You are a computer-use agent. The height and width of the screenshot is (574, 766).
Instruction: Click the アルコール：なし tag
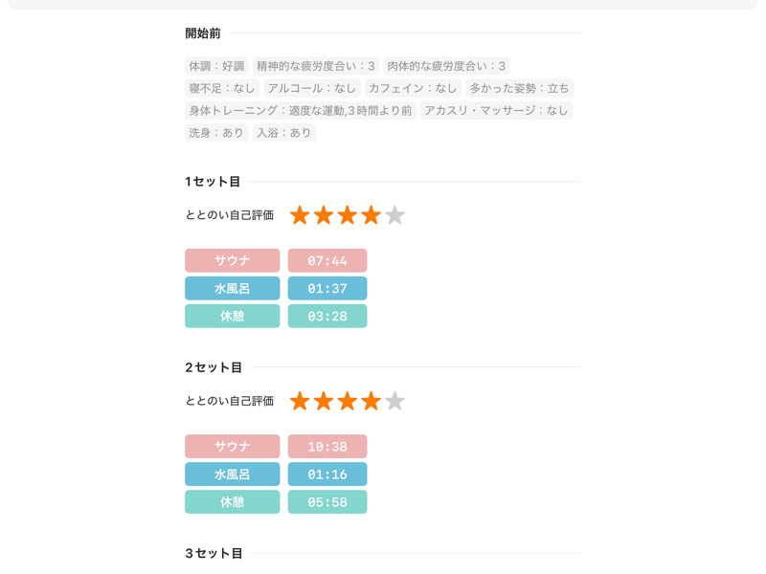(x=312, y=88)
